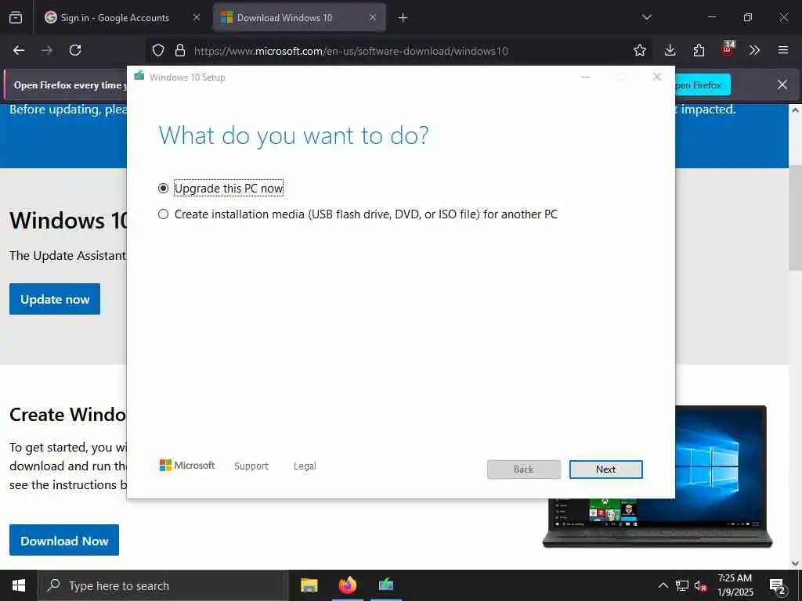The image size is (802, 601).
Task: Open the Firefox hamburger application menu
Action: [x=783, y=50]
